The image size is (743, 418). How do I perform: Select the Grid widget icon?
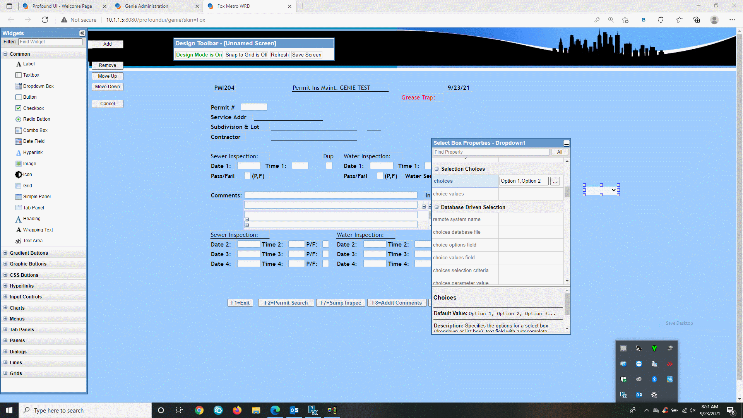(18, 185)
